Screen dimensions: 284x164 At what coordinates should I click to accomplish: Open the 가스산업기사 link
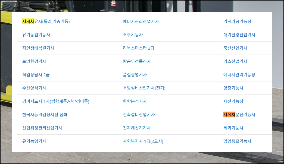tap(235, 61)
